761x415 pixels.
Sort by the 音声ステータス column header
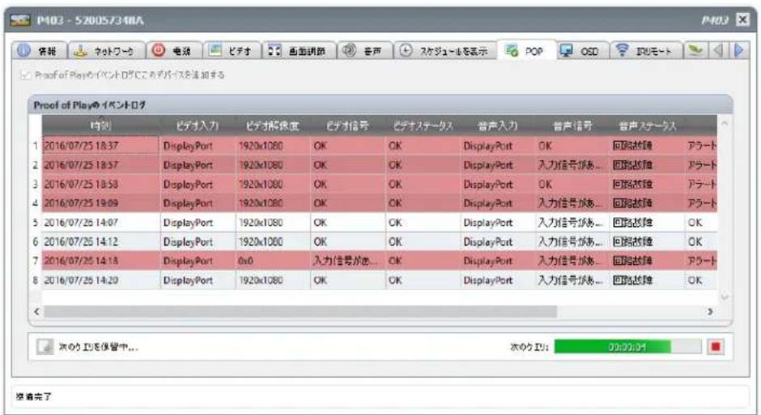click(648, 126)
